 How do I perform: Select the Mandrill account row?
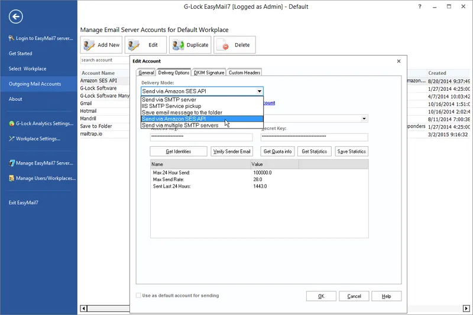coord(105,119)
